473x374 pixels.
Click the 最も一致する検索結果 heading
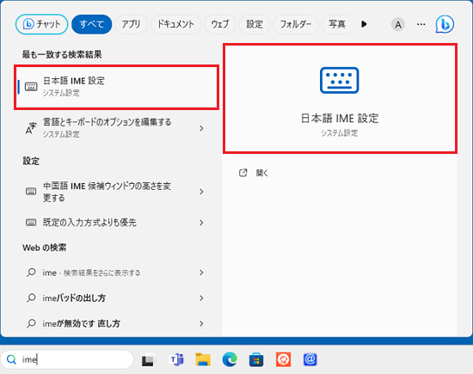(x=62, y=54)
